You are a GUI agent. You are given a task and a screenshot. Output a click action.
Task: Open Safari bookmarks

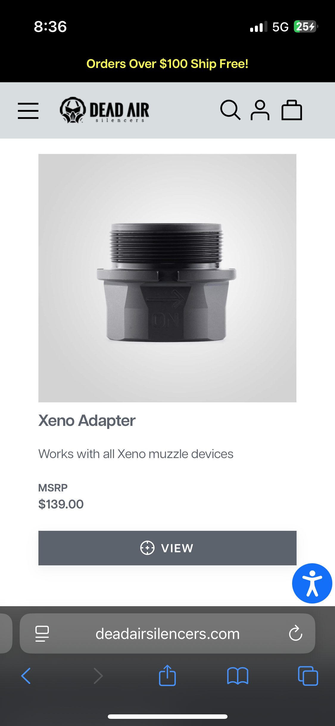pyautogui.click(x=238, y=676)
